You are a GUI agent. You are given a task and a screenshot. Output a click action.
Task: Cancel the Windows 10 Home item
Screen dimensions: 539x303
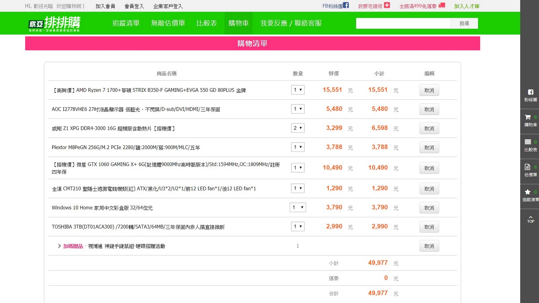coord(429,208)
